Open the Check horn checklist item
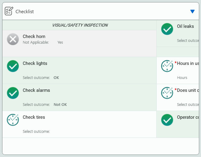This screenshot has height=157, width=201. click(34, 36)
